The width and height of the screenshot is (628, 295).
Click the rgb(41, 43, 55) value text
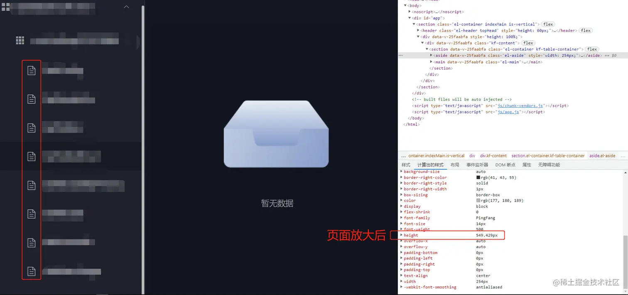click(498, 177)
